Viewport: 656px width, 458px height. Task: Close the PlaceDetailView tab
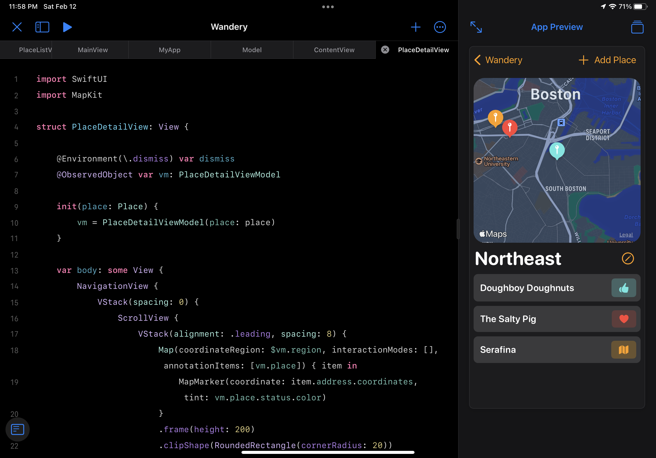(x=385, y=50)
